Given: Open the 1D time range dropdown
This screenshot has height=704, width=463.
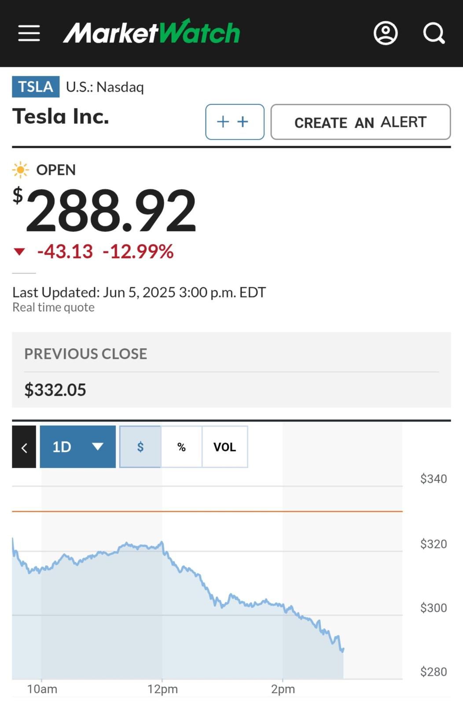Looking at the screenshot, I should [78, 447].
